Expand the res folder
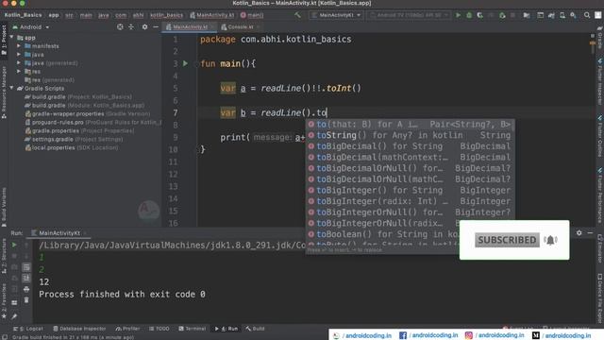Screen dimensions: 604x340 [x=19, y=72]
